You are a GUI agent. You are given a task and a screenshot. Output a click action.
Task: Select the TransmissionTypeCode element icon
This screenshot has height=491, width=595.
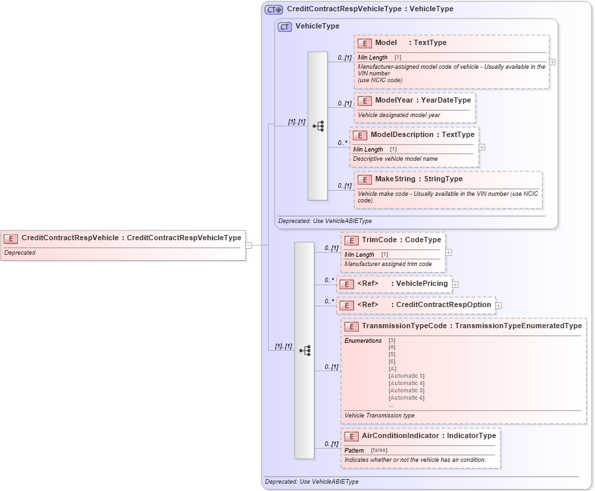click(350, 326)
